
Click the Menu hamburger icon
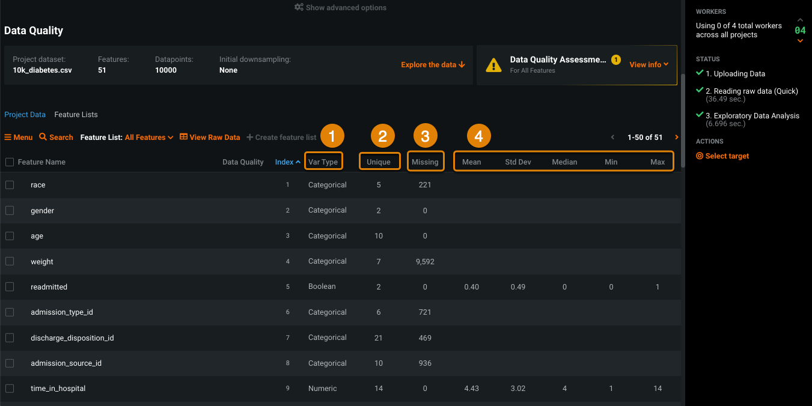click(8, 138)
